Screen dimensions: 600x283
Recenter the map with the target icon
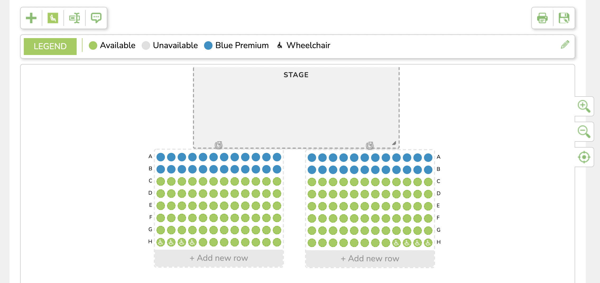(584, 157)
